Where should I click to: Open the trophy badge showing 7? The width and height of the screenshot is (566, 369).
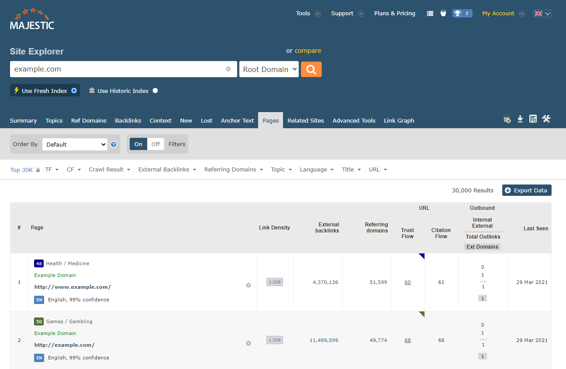(462, 14)
